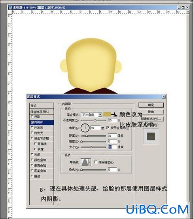Click the size pixel value field

tap(112, 147)
